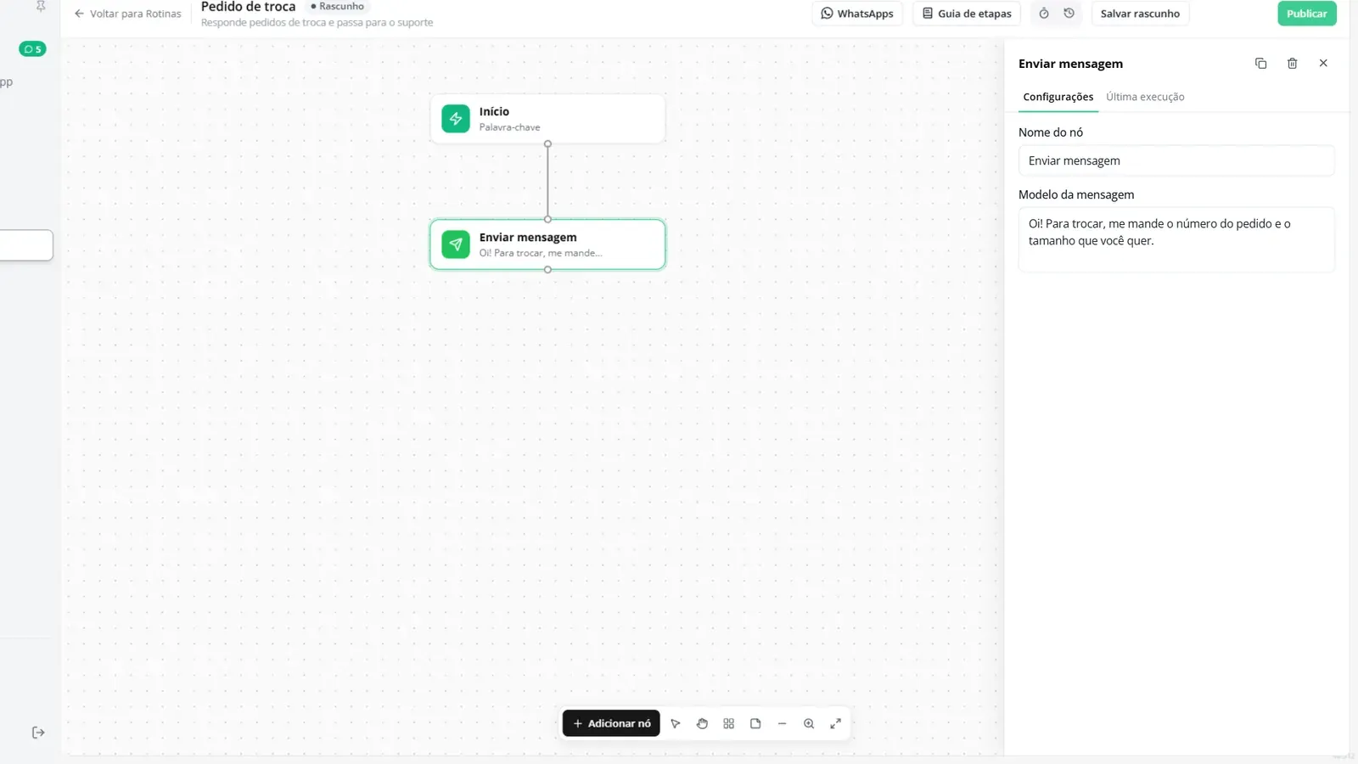
Task: Click Salvar rascunho
Action: (1140, 14)
